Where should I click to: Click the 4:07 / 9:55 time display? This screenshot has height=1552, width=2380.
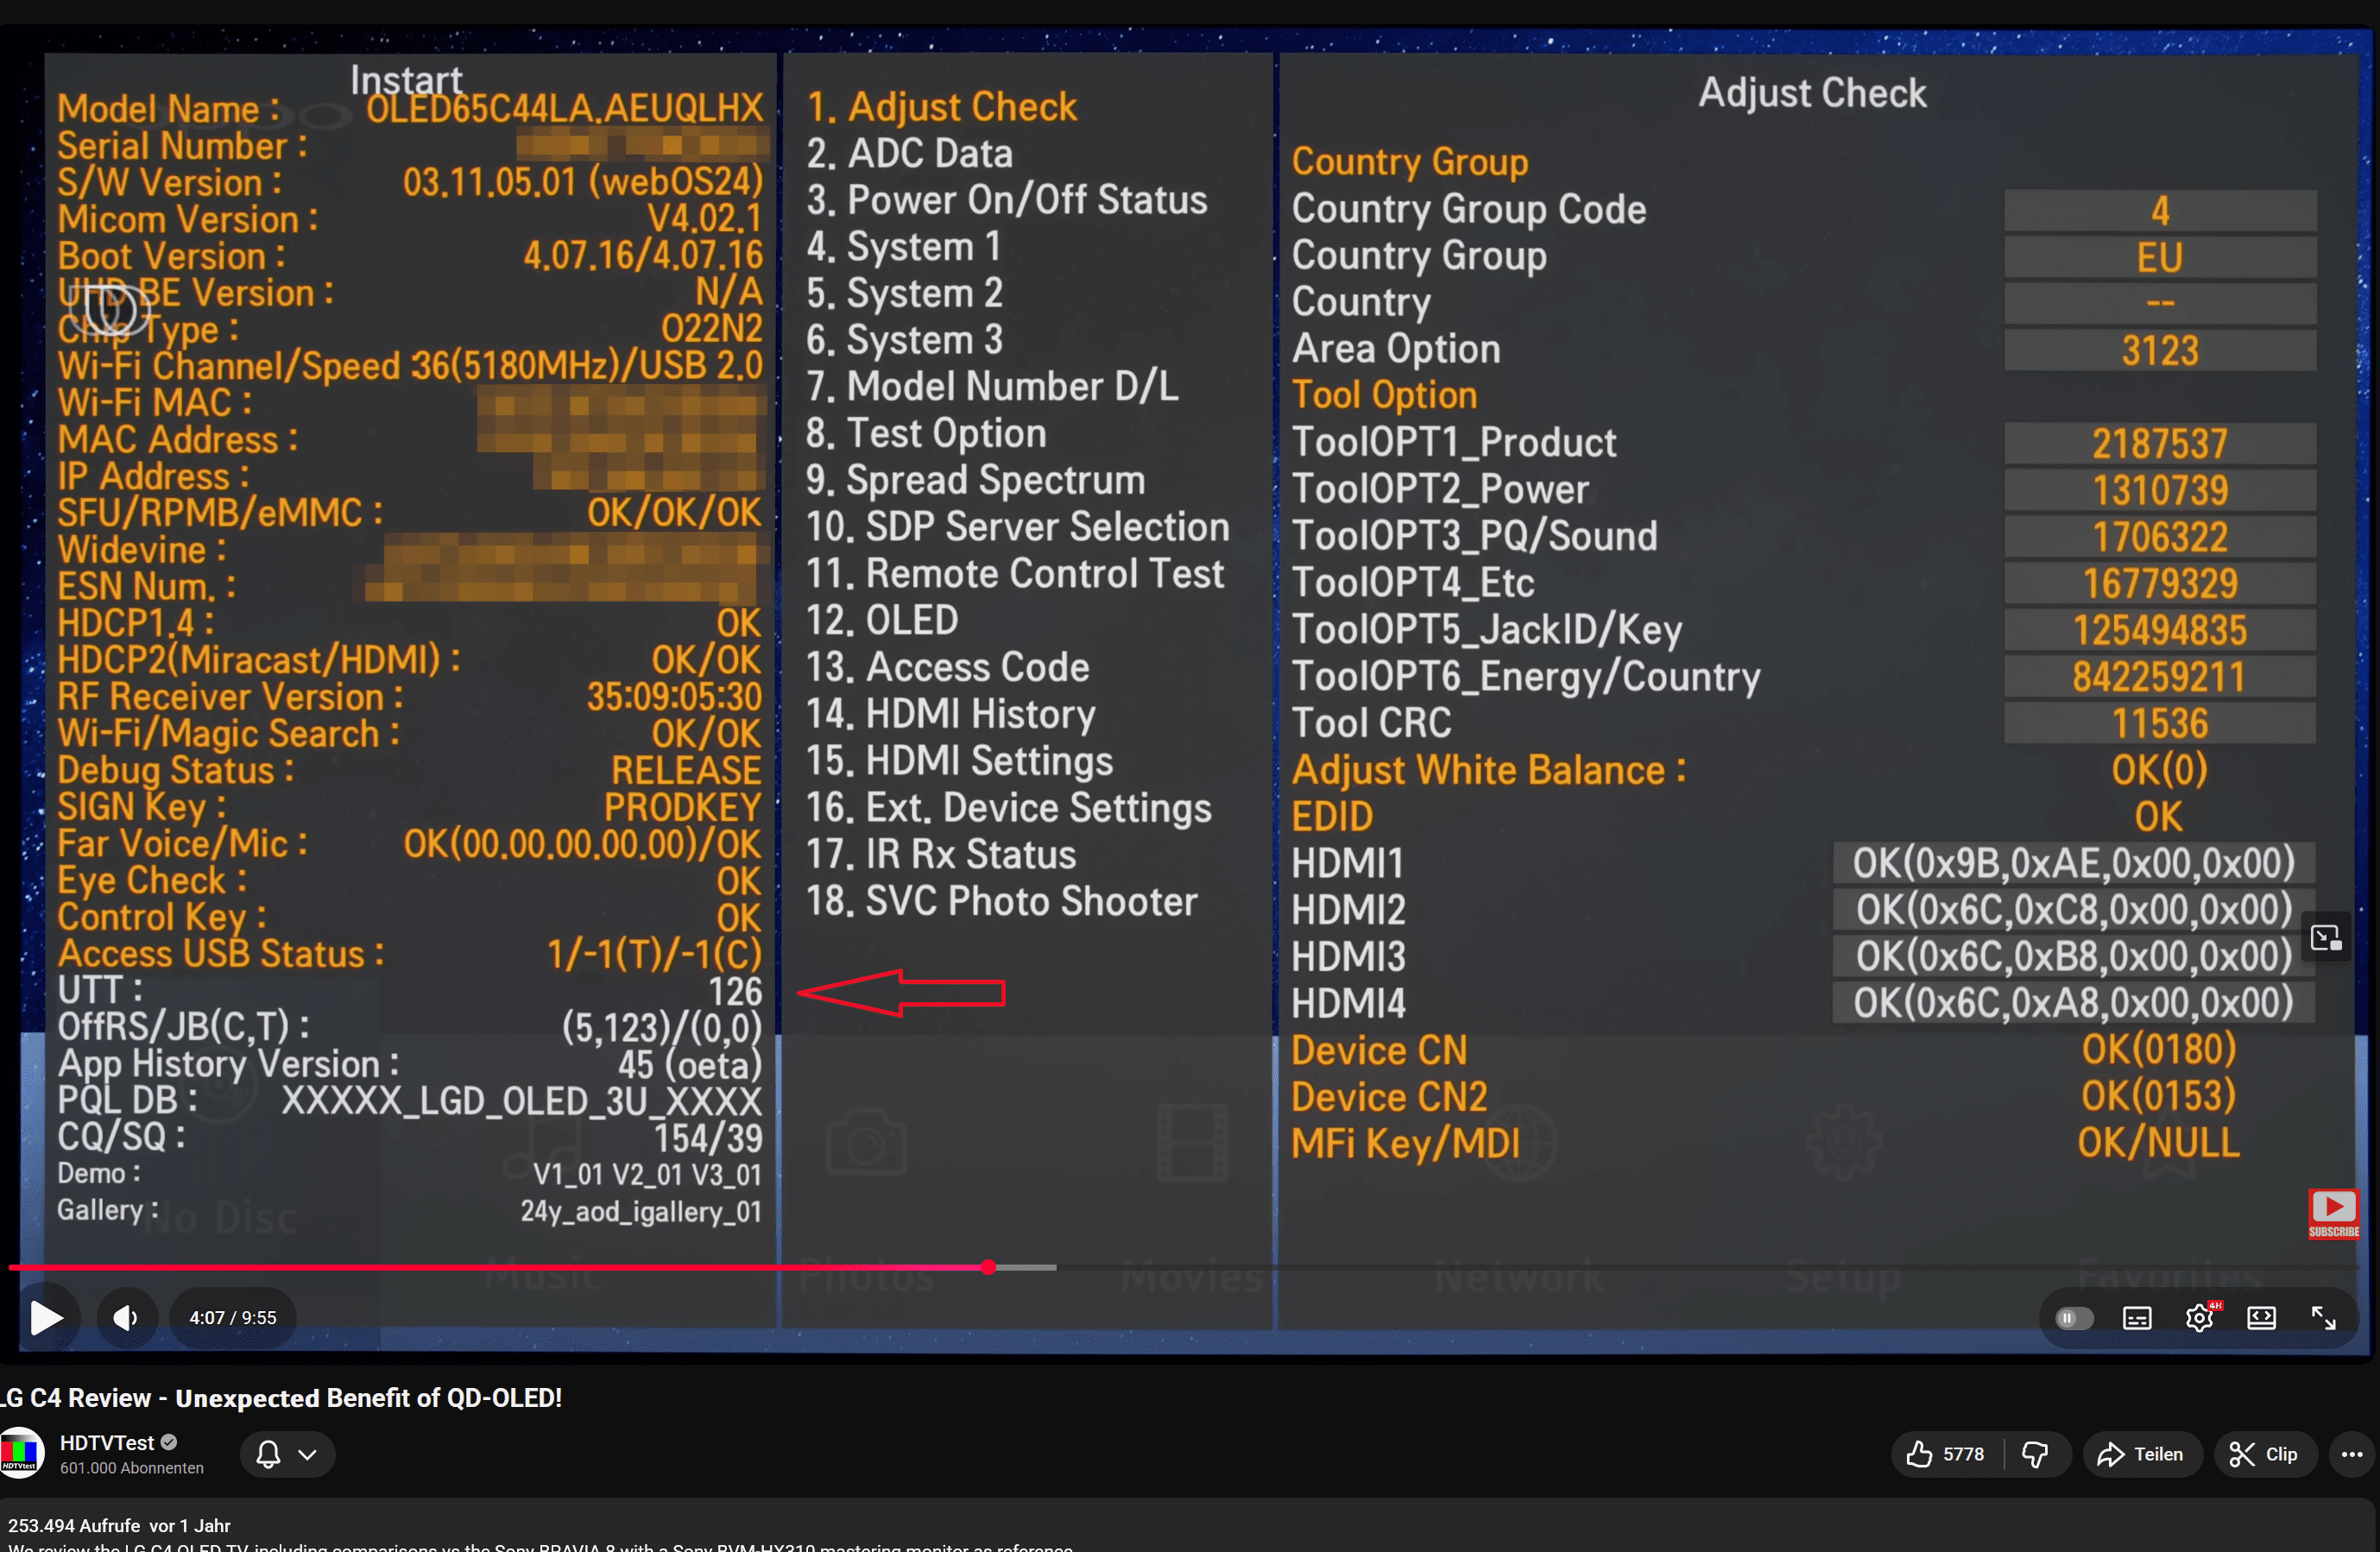click(233, 1318)
